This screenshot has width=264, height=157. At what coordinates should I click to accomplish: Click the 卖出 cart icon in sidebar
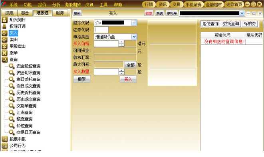click(x=4, y=39)
